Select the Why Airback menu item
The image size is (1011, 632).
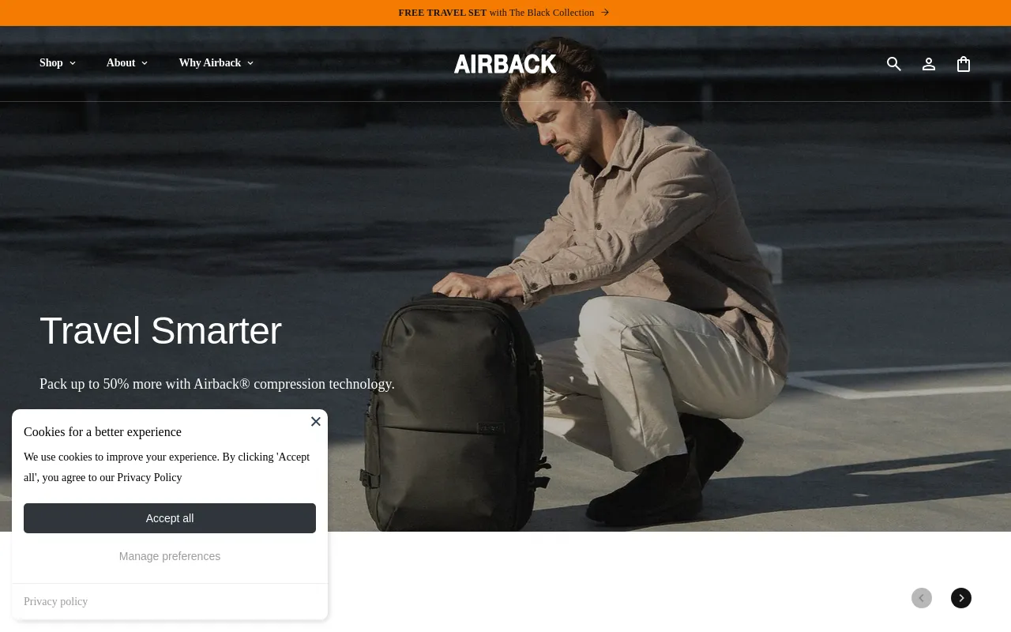point(210,63)
